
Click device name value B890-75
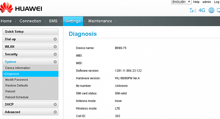pos(121,48)
